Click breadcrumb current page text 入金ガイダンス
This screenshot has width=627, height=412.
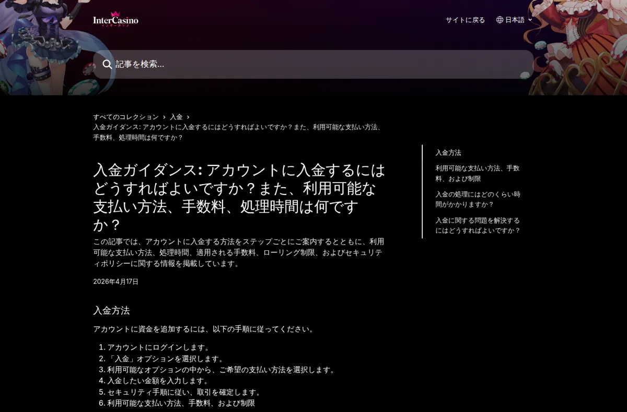pyautogui.click(x=238, y=132)
